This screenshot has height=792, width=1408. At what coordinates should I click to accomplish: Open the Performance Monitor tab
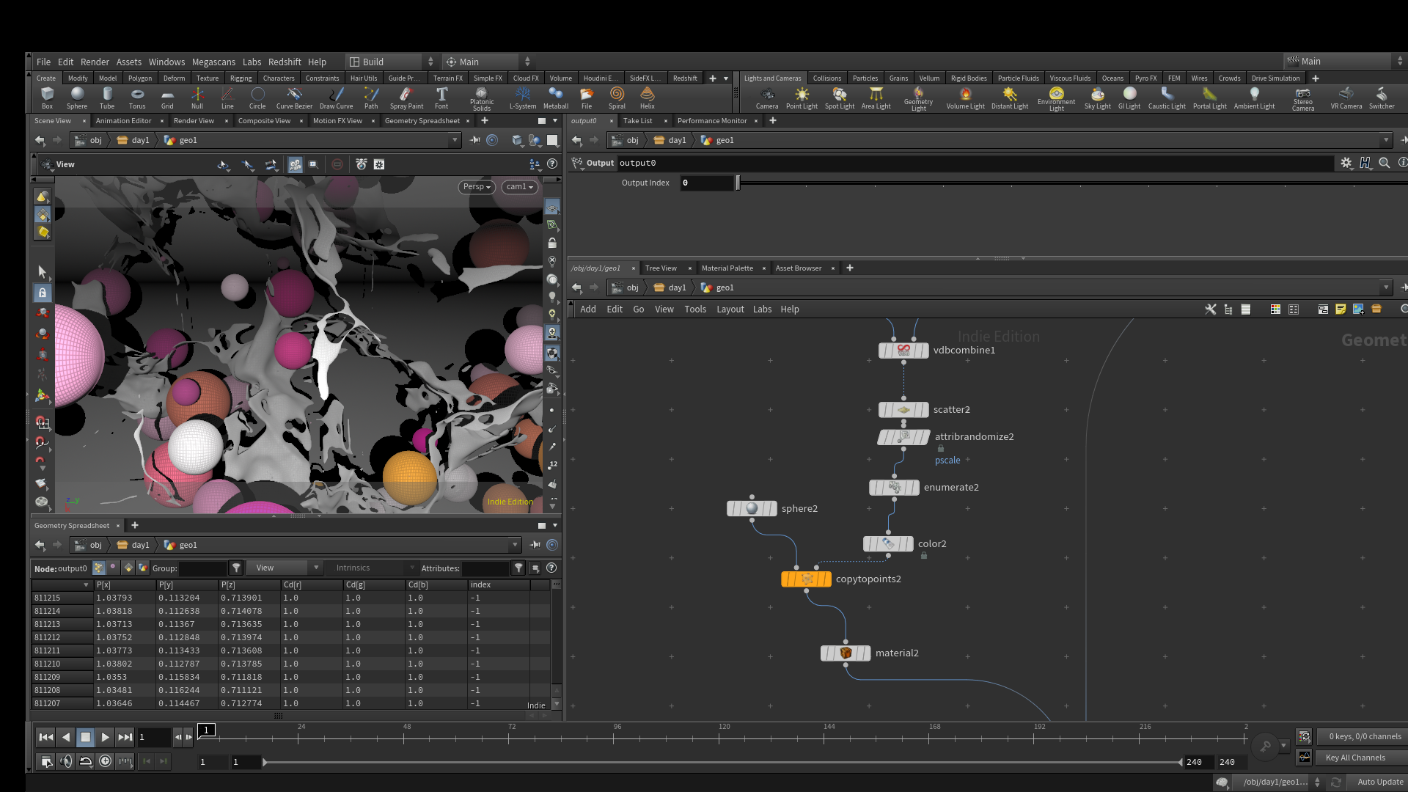click(x=712, y=121)
